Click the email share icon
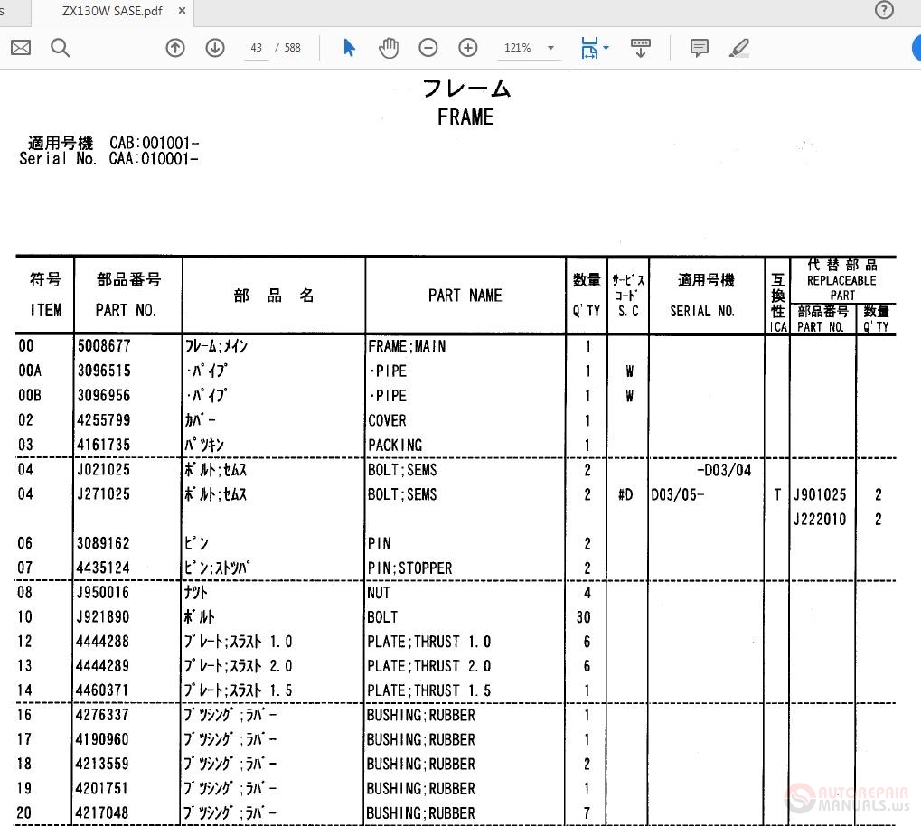This screenshot has height=826, width=921. [20, 47]
